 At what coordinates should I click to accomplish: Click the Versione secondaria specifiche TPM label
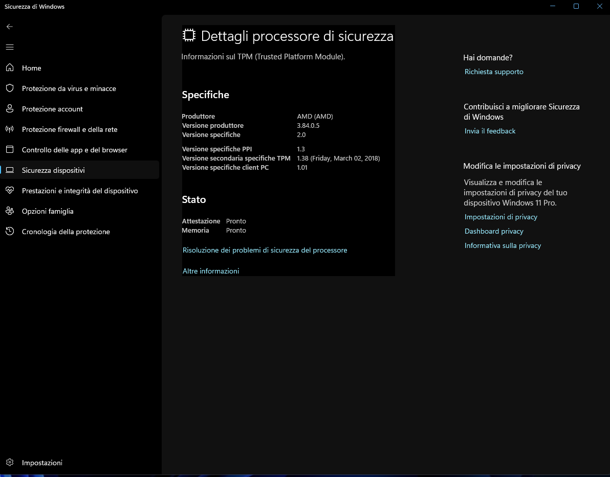click(x=236, y=158)
